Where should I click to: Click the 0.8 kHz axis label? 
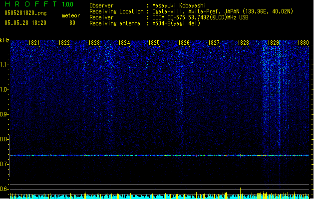pyautogui.click(x=4, y=139)
